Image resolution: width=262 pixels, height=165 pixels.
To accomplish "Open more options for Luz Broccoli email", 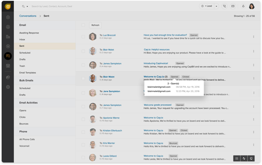I will (x=253, y=36).
